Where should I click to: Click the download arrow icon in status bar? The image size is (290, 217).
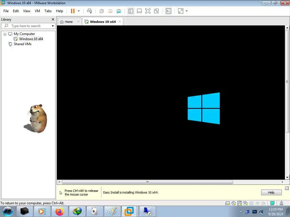click(x=281, y=203)
